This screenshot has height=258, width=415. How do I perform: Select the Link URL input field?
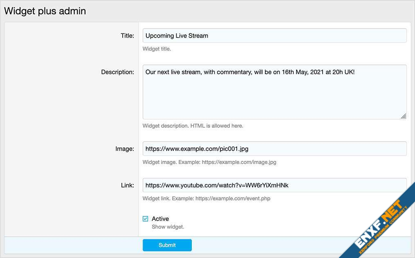[274, 185]
